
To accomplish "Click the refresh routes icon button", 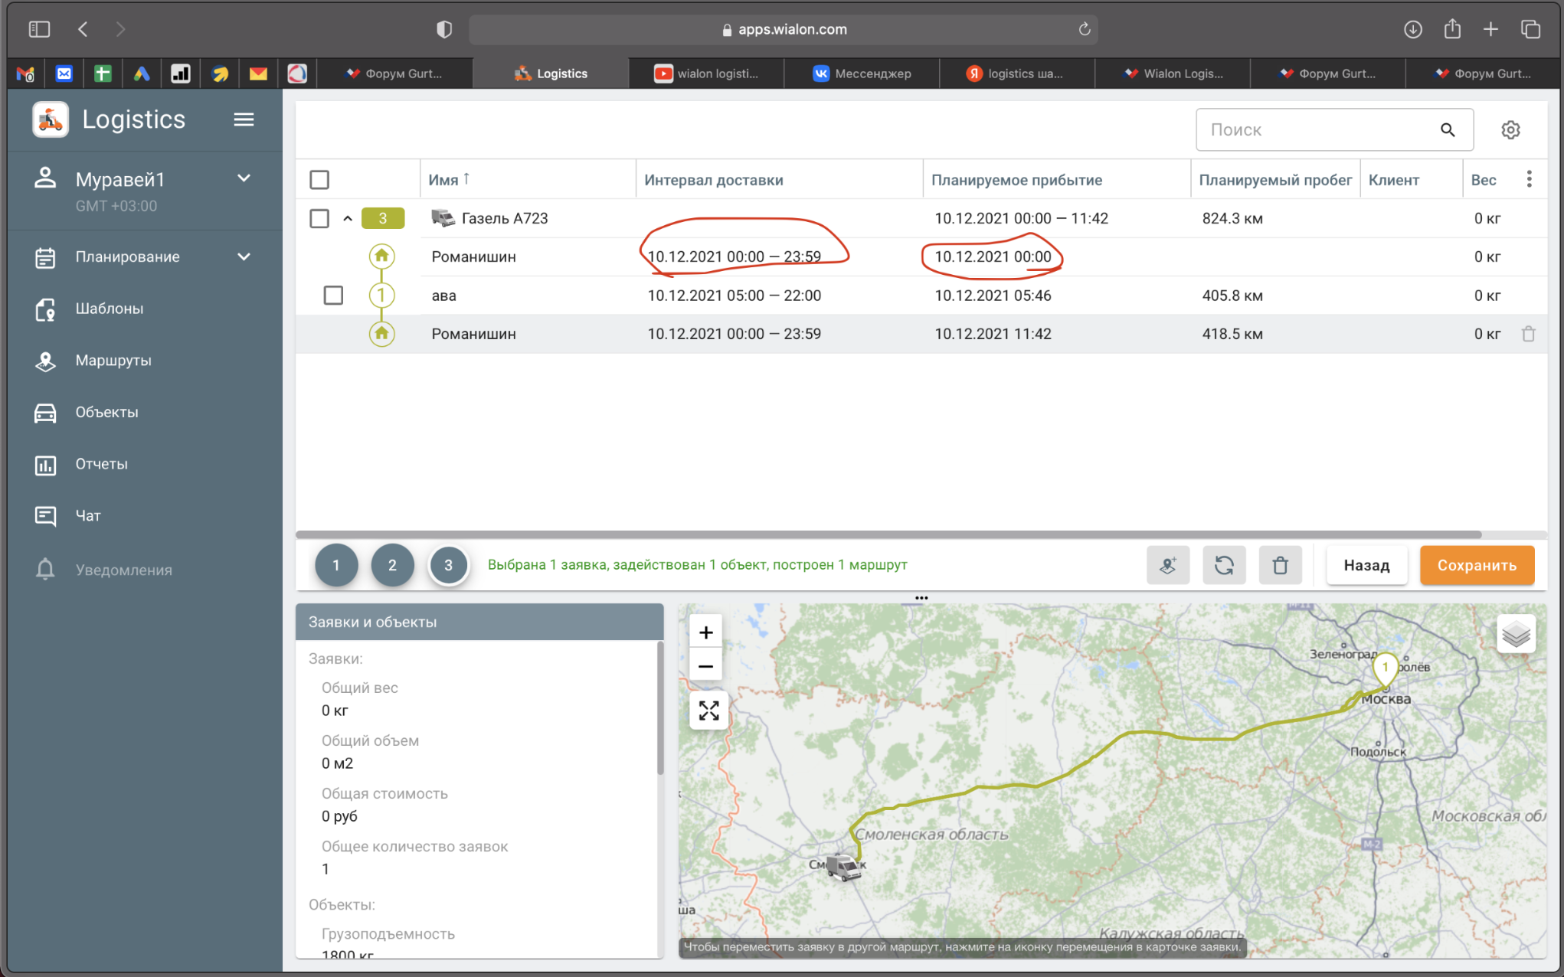I will (x=1224, y=565).
